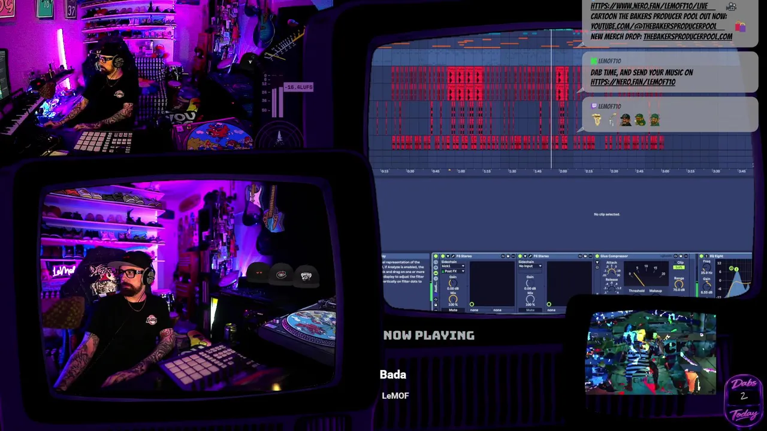This screenshot has height=431, width=767.
Task: Click the 'Bada' now playing track title
Action: pos(393,375)
